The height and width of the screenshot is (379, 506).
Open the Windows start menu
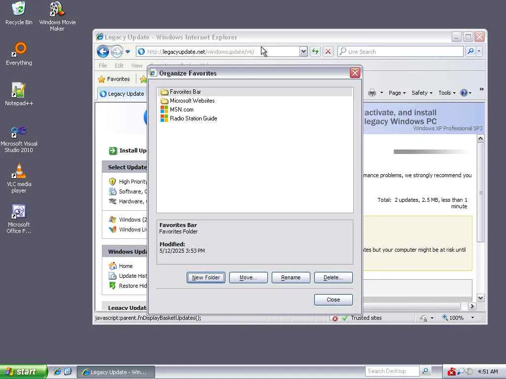tap(23, 372)
